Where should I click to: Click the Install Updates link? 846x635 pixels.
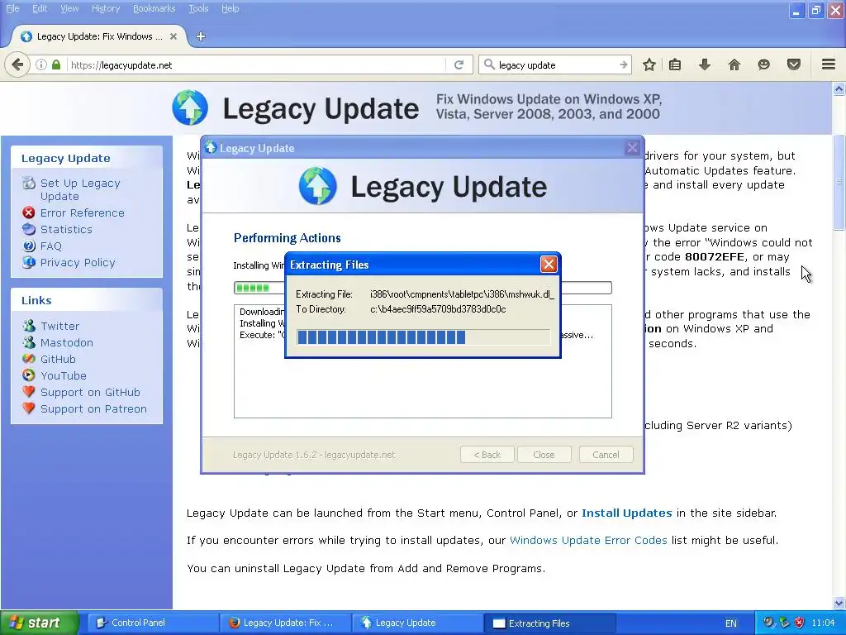pos(626,513)
